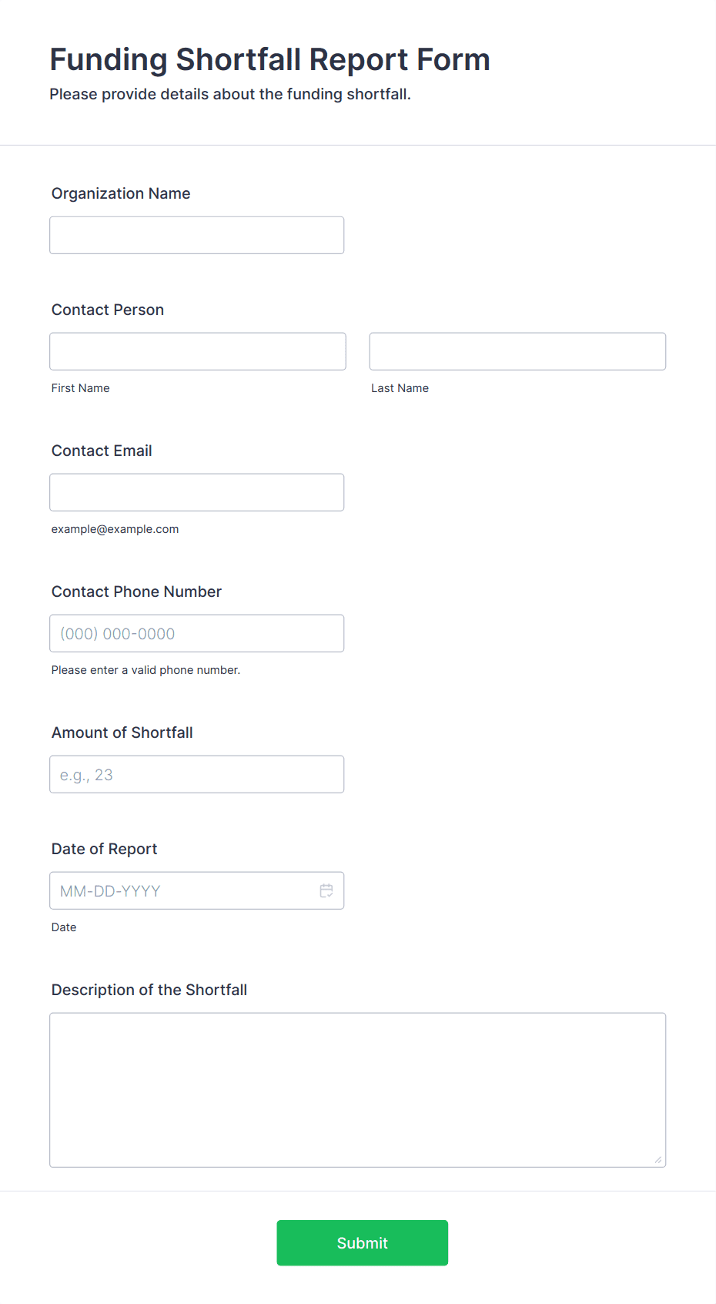
Task: Grab the textarea resize handle corner
Action: (x=658, y=1159)
